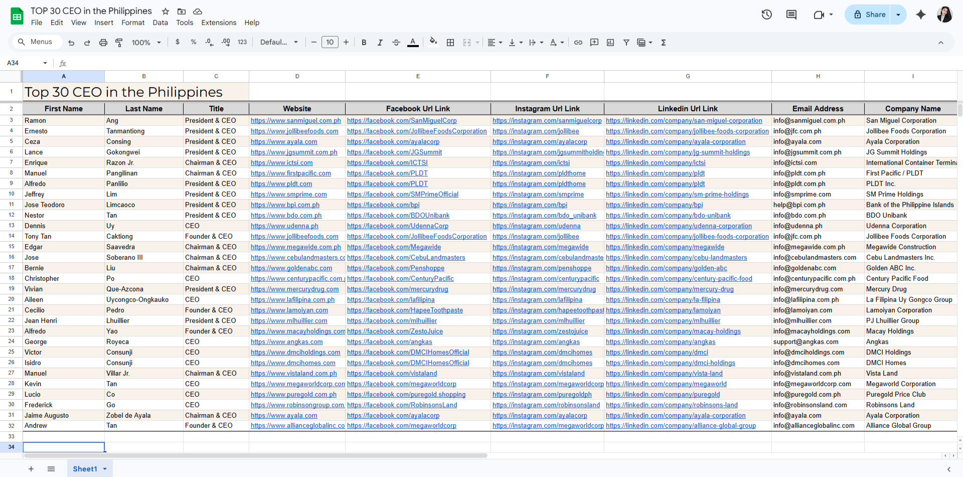Open horizontal align dropdown
The image size is (963, 477).
pyautogui.click(x=495, y=43)
